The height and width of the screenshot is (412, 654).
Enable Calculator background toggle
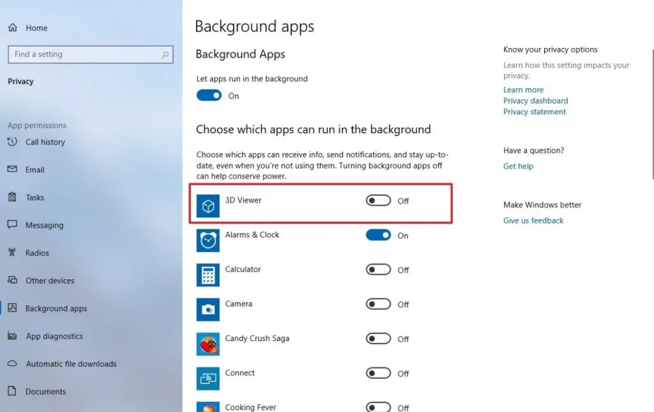378,270
